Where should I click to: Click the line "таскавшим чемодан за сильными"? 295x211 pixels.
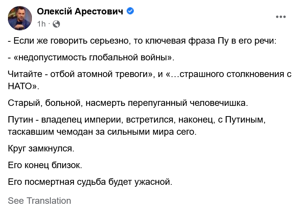(x=102, y=132)
